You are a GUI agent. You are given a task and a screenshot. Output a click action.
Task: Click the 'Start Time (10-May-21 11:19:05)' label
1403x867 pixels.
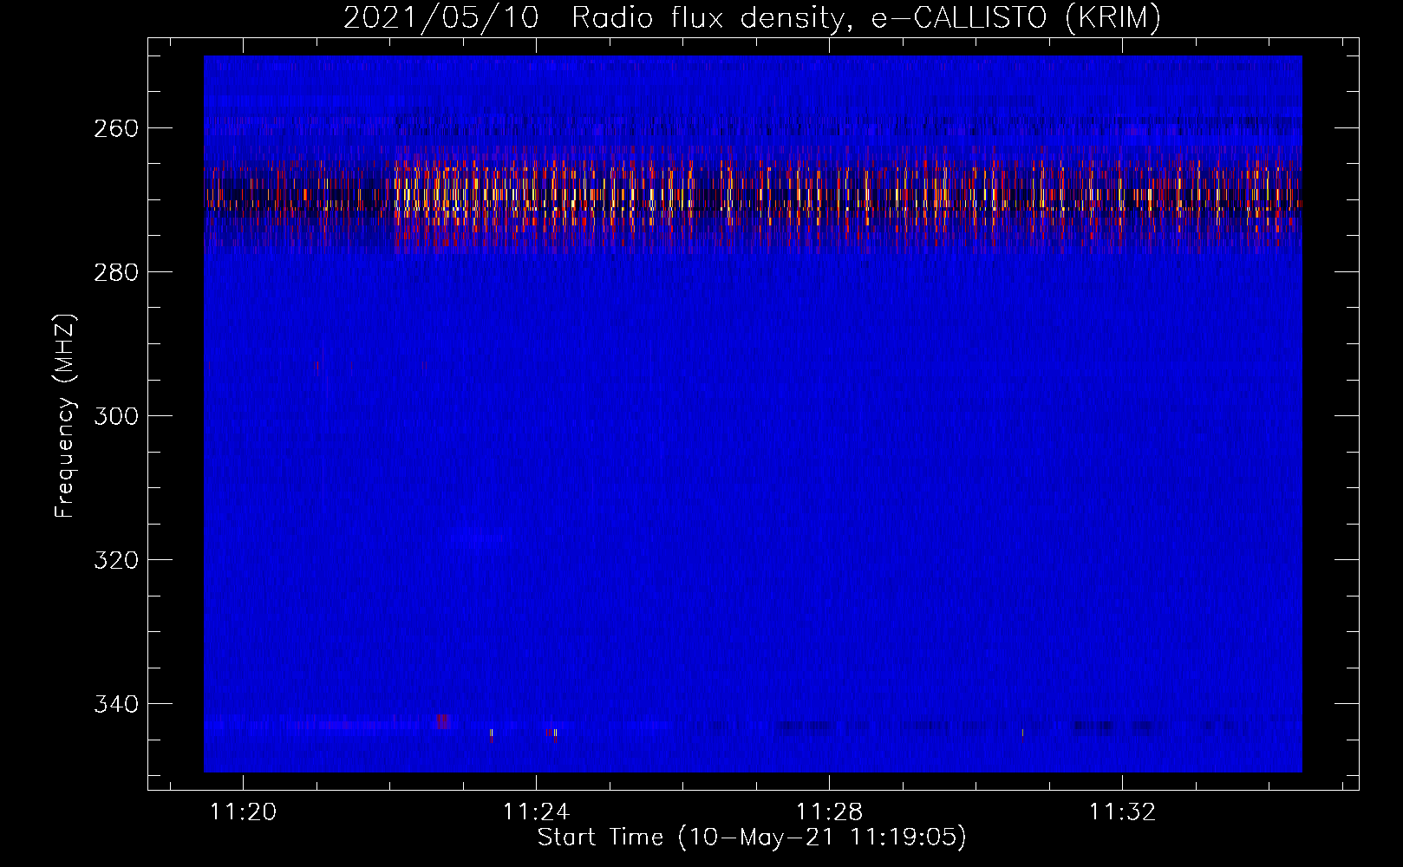pos(752,838)
